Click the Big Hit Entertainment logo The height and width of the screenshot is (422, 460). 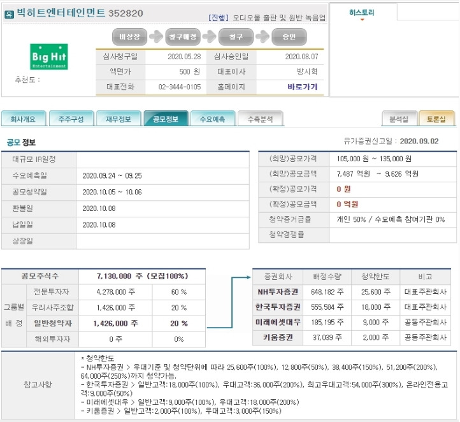(x=49, y=57)
